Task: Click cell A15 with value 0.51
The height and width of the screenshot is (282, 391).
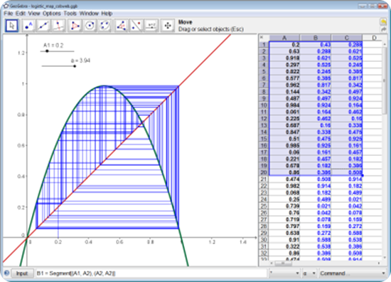Action: pyautogui.click(x=284, y=139)
